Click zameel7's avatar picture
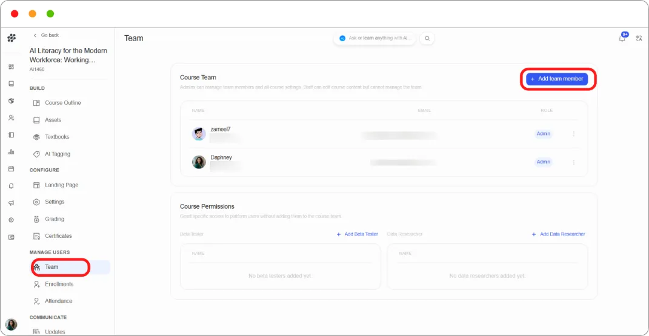Viewport: 649px width, 336px height. (199, 133)
